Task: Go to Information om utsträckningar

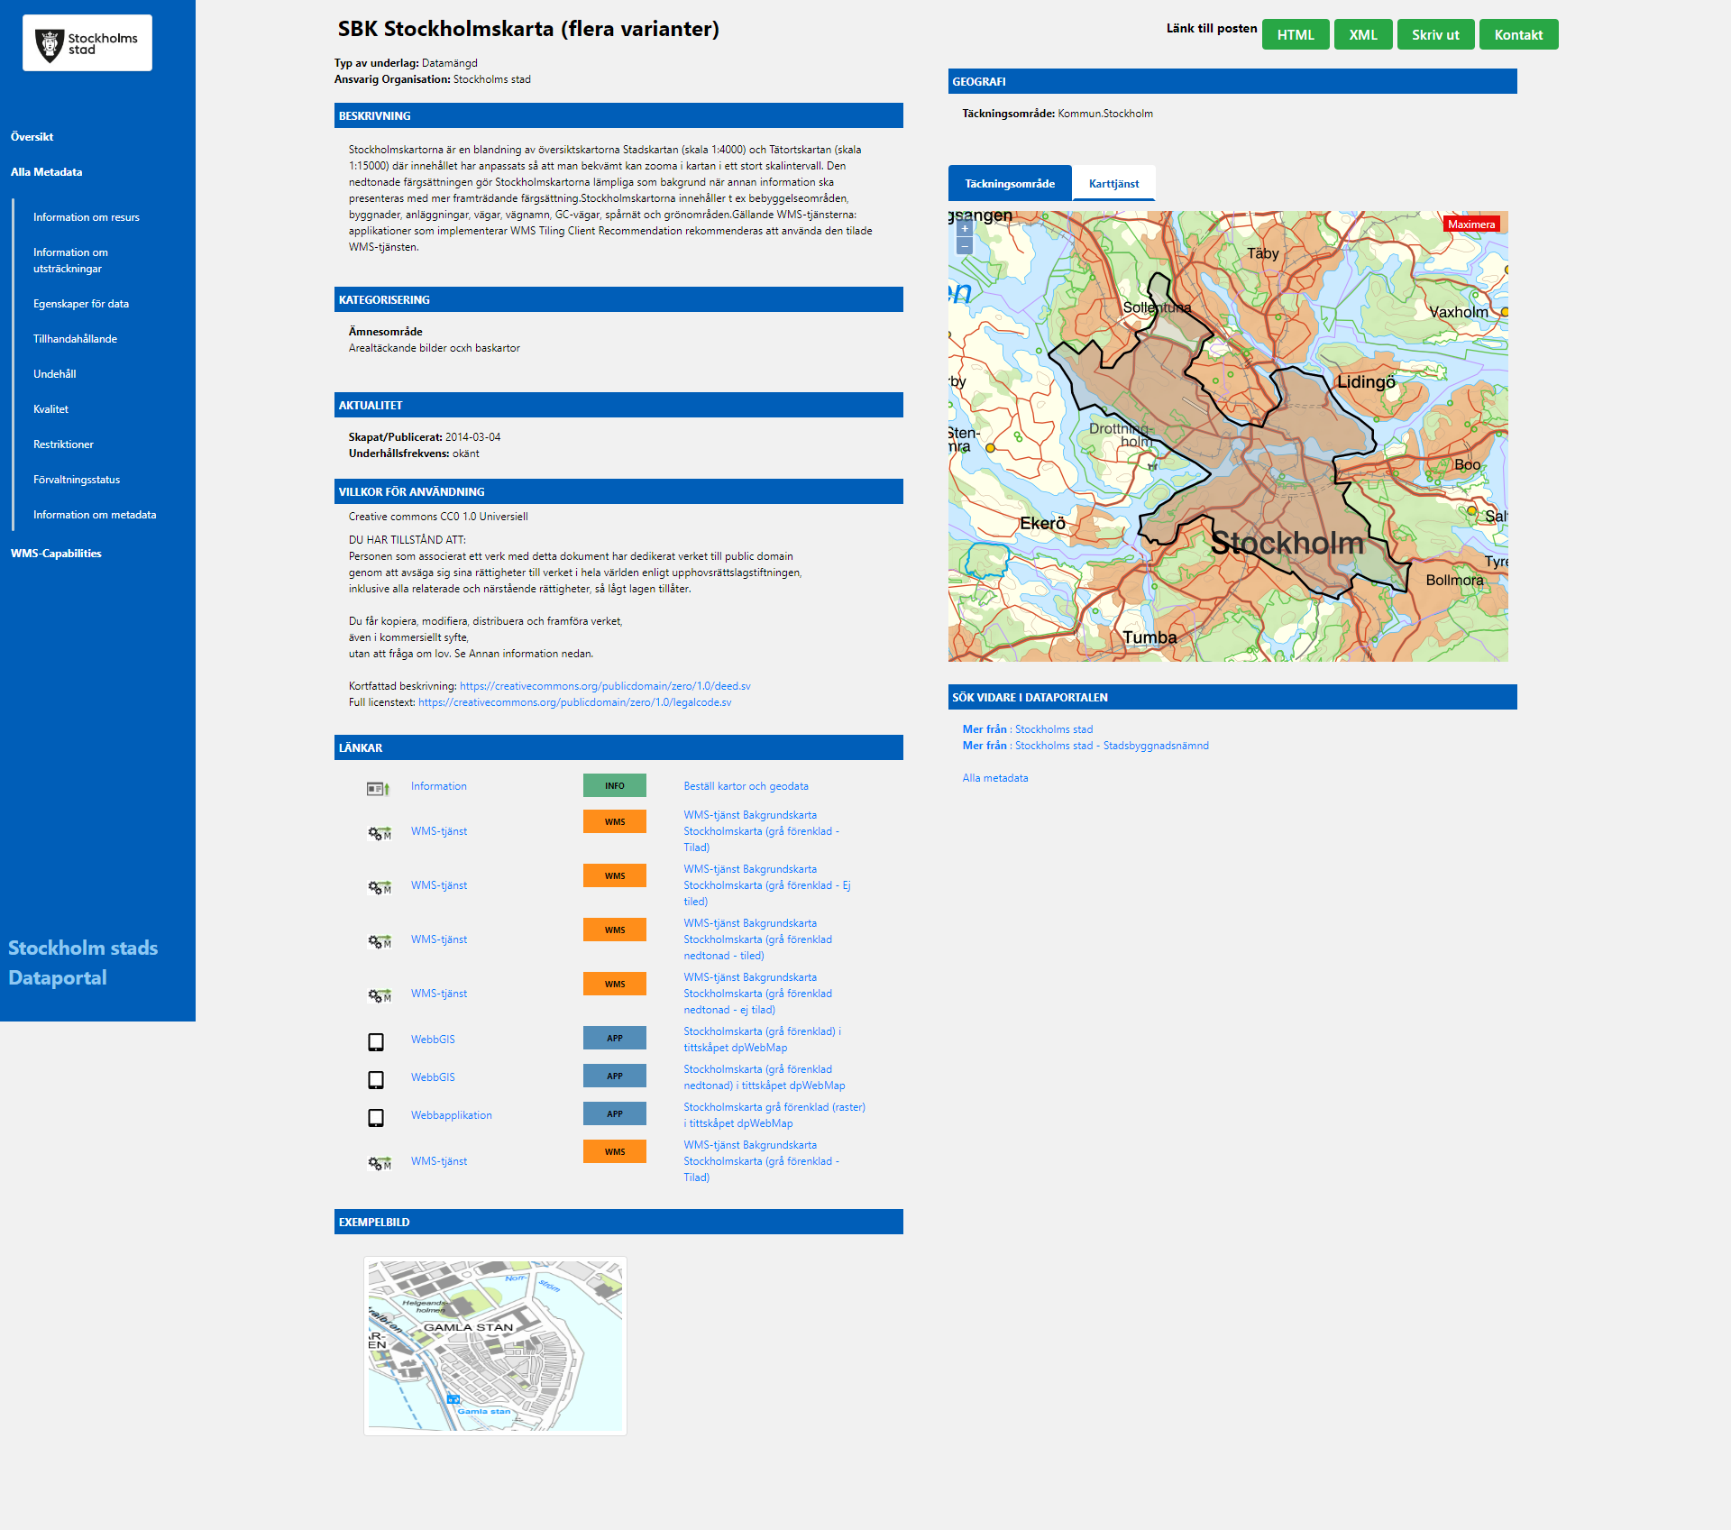Action: (x=70, y=261)
